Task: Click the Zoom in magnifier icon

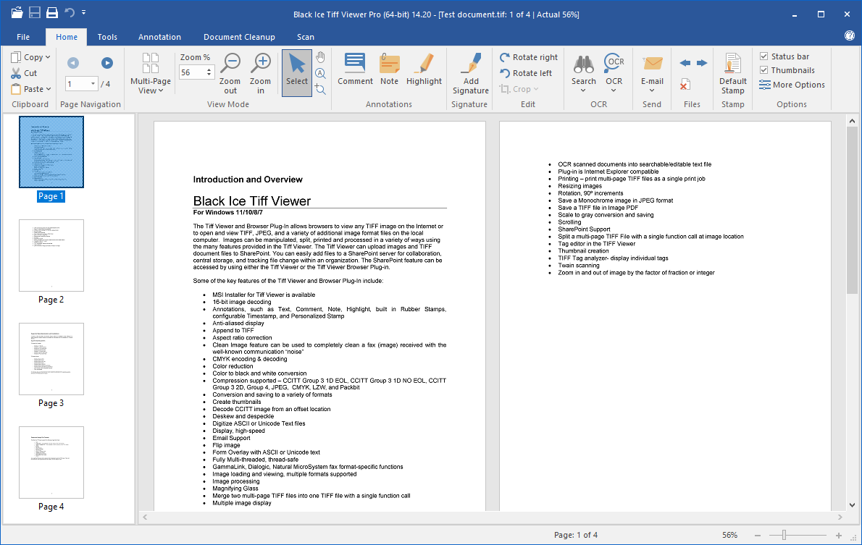Action: (261, 63)
